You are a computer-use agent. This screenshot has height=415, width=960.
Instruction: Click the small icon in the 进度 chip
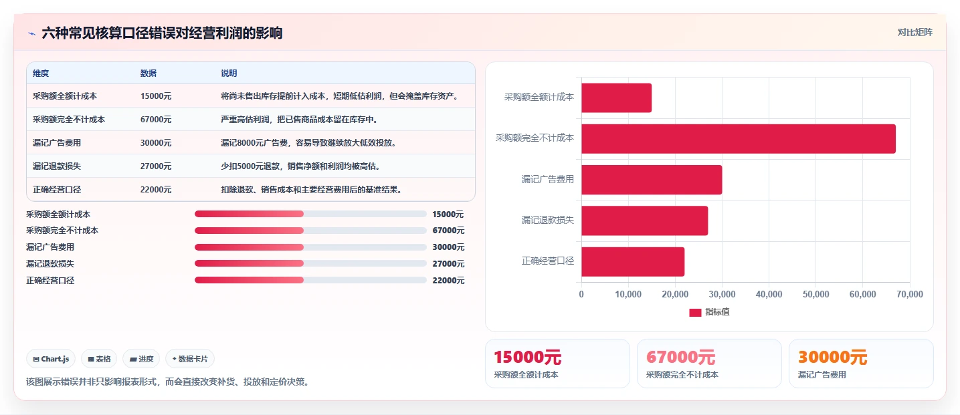(x=133, y=359)
